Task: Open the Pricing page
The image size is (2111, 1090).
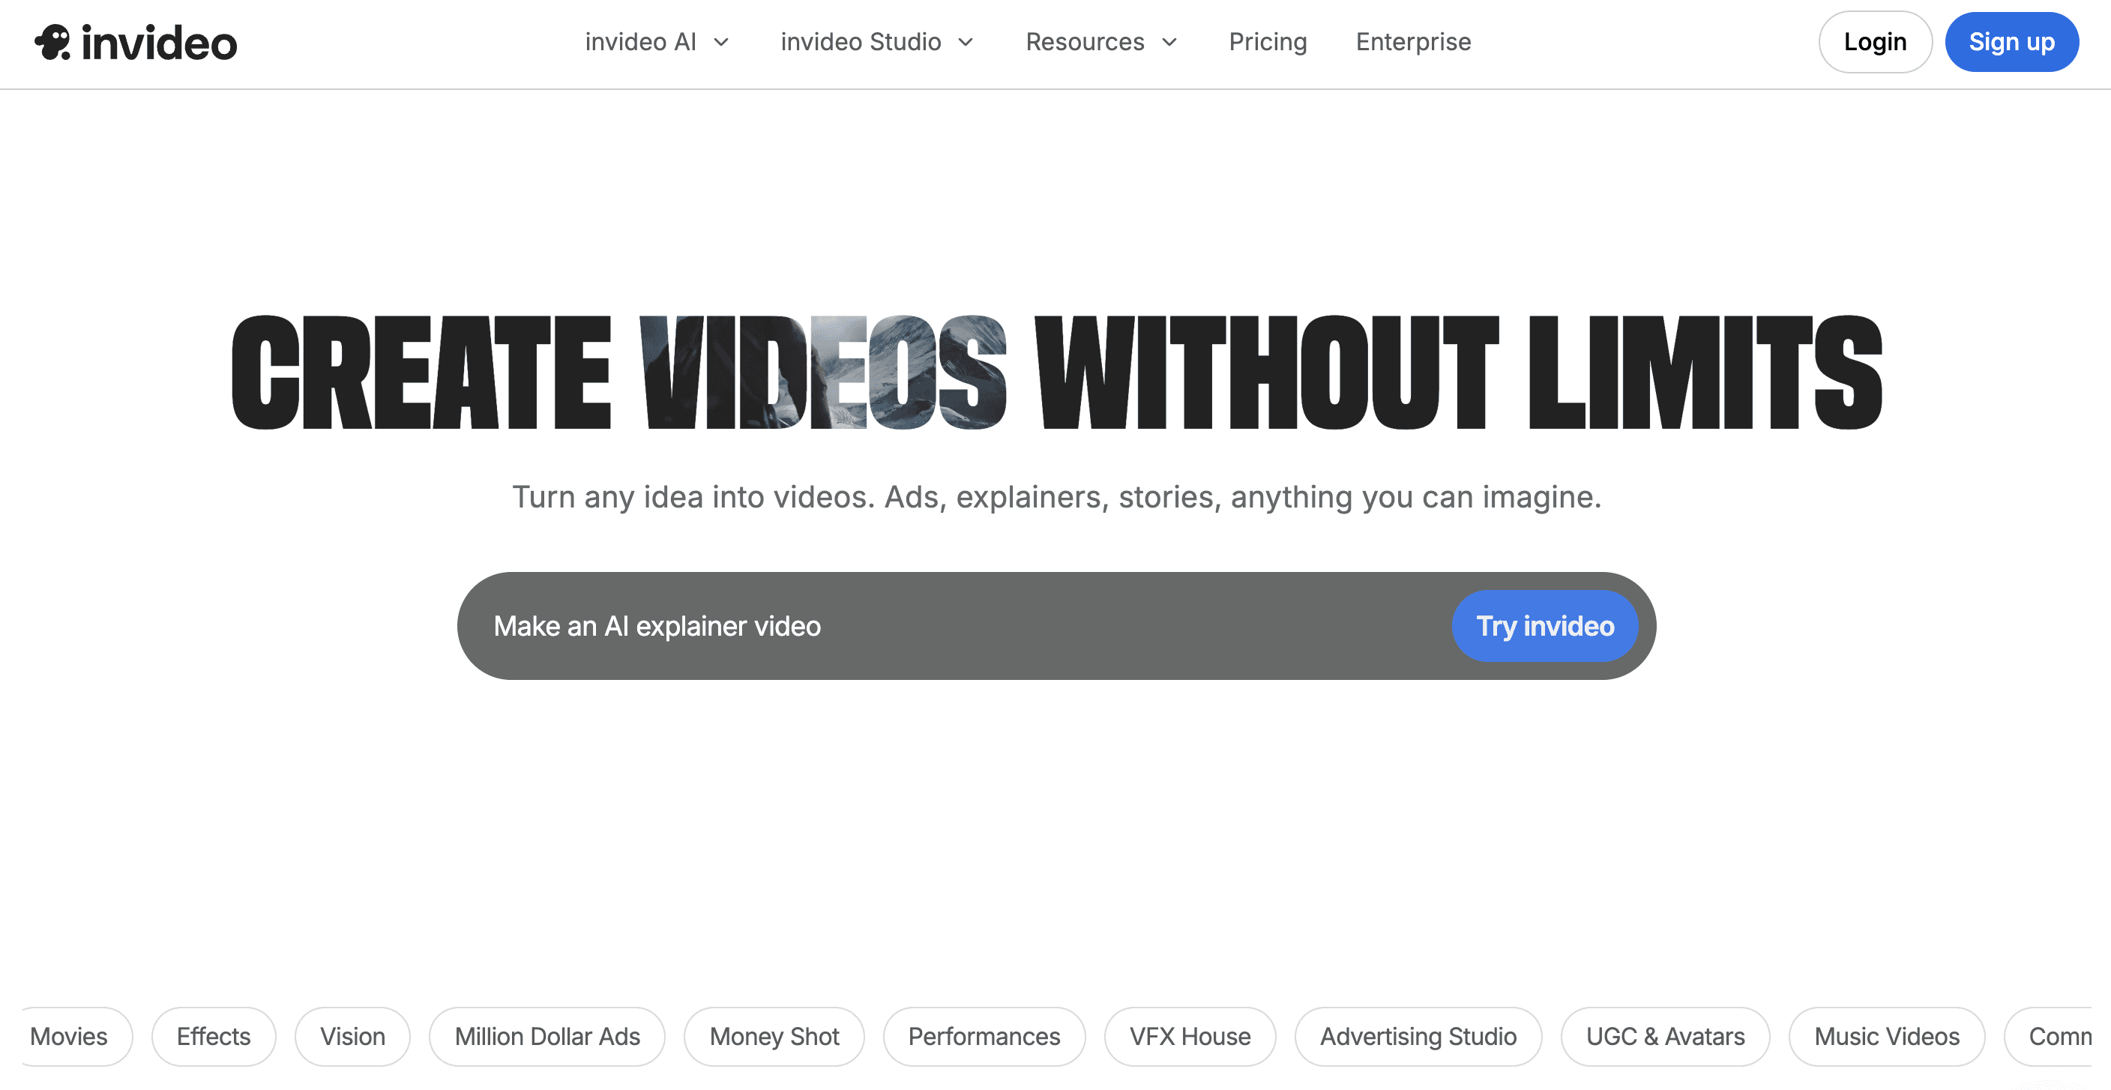Action: (x=1268, y=42)
